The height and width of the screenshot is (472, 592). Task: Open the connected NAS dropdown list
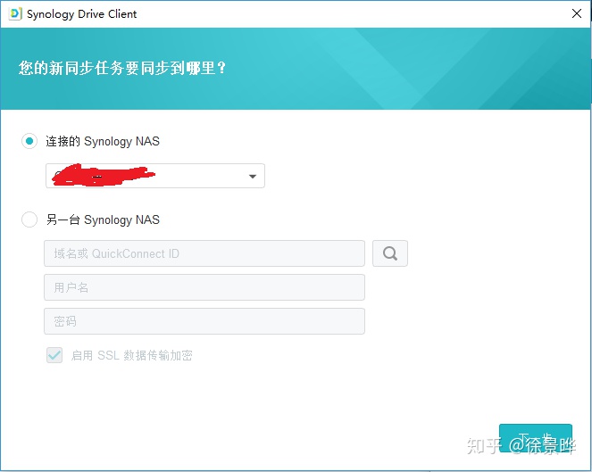[155, 176]
